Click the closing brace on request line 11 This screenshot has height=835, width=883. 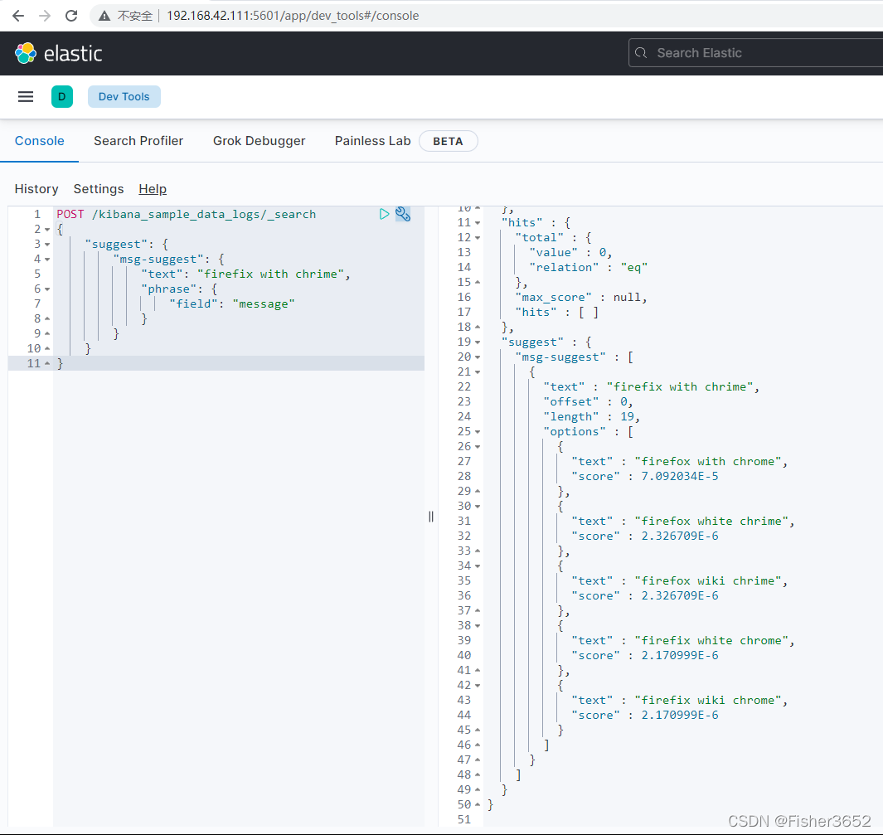(x=61, y=364)
